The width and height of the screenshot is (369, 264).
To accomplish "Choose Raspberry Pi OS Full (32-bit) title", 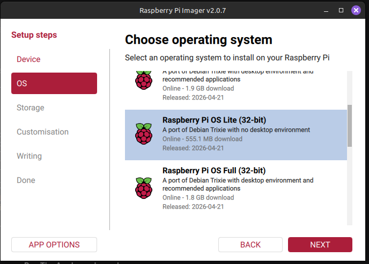I will (x=214, y=170).
